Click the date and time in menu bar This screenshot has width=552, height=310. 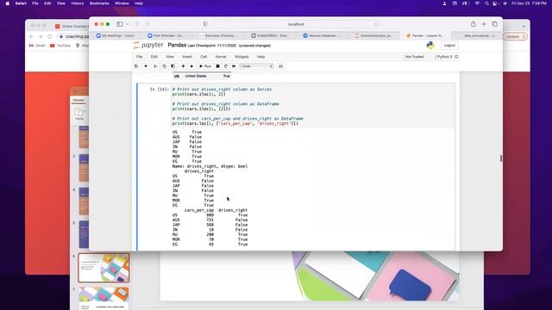pyautogui.click(x=529, y=3)
